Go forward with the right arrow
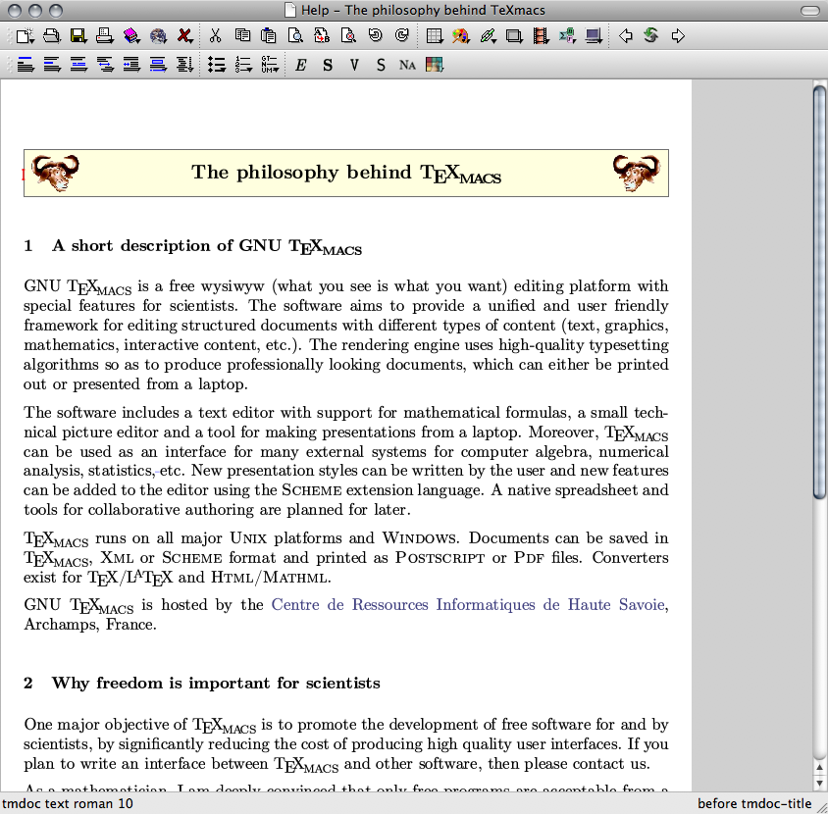The height and width of the screenshot is (814, 828). click(x=678, y=36)
